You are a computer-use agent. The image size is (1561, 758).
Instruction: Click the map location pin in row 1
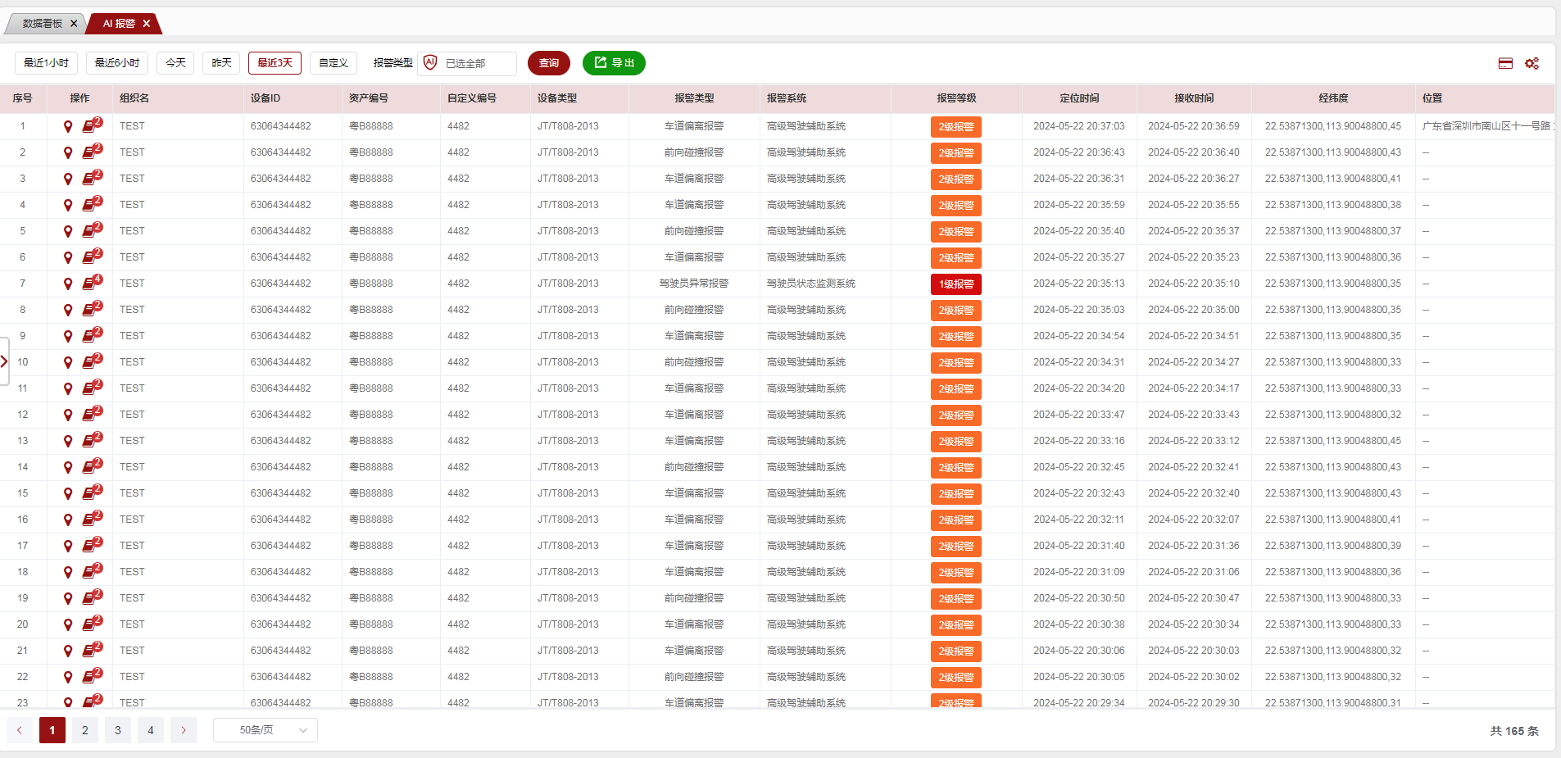point(68,127)
